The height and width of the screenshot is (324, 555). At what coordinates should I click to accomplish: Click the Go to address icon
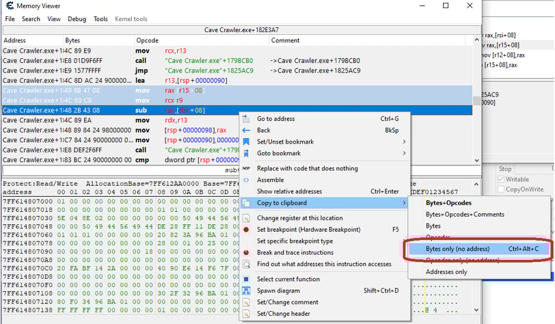click(246, 119)
